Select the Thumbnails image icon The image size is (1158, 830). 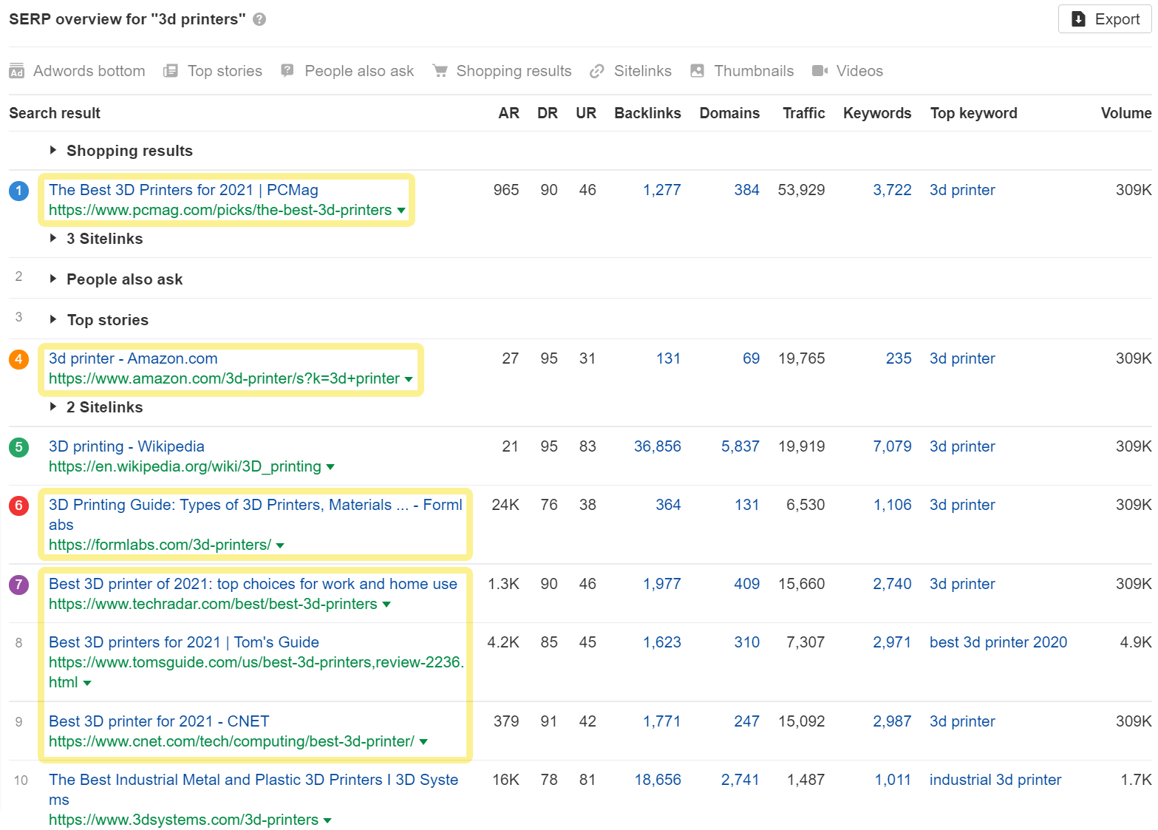click(x=696, y=70)
